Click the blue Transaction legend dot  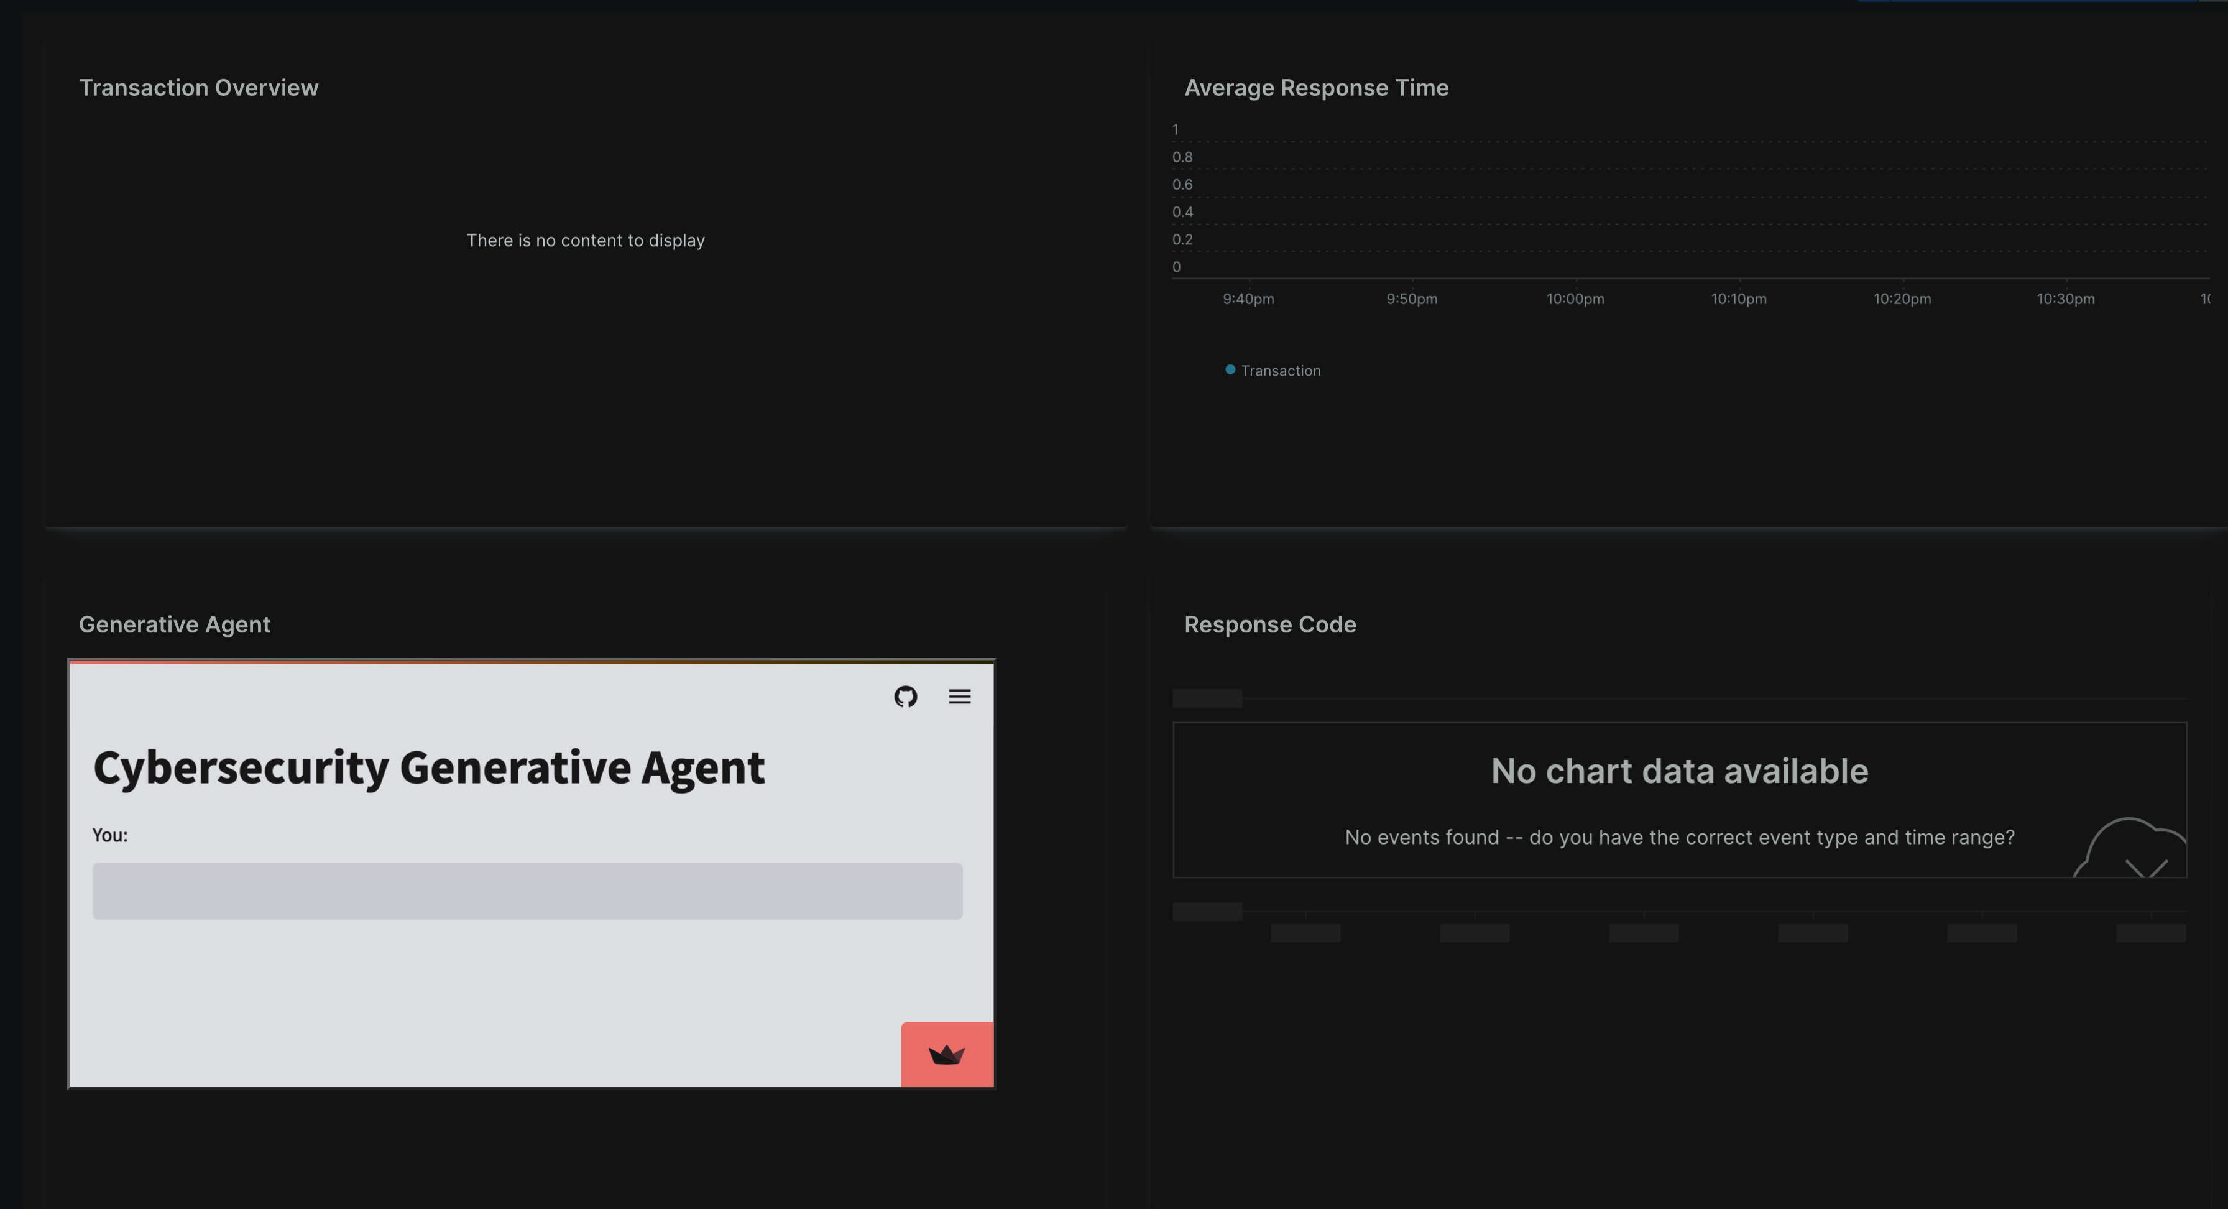(1230, 369)
